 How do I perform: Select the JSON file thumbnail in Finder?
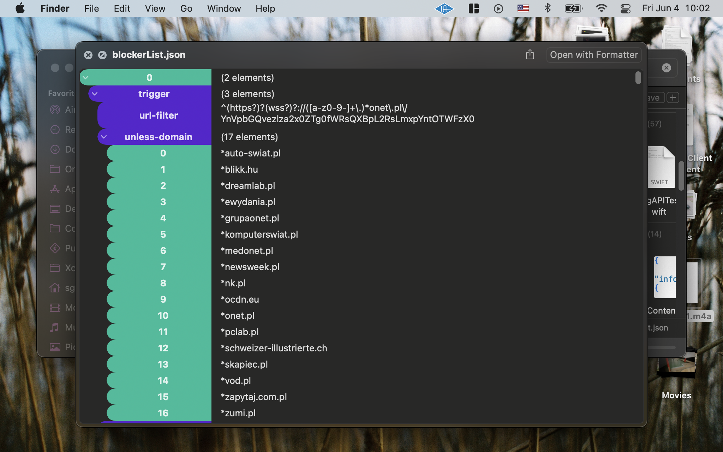pyautogui.click(x=665, y=277)
